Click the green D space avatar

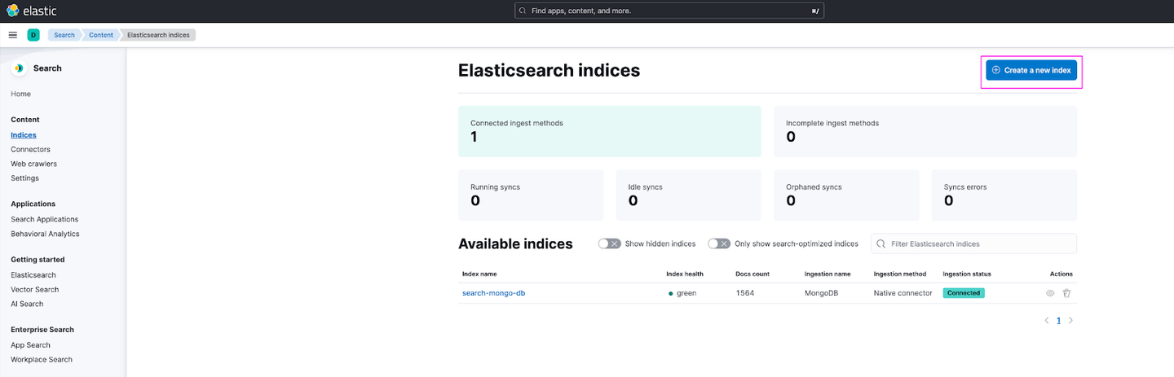tap(33, 35)
